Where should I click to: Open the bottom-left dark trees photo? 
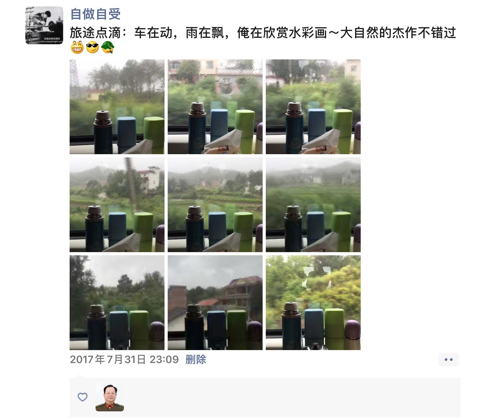(x=117, y=303)
